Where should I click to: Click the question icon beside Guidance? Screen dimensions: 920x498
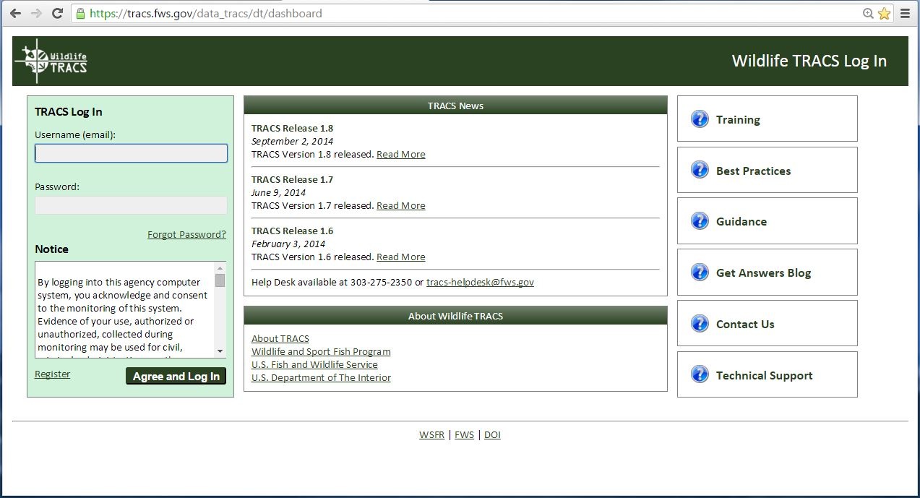[x=700, y=220]
